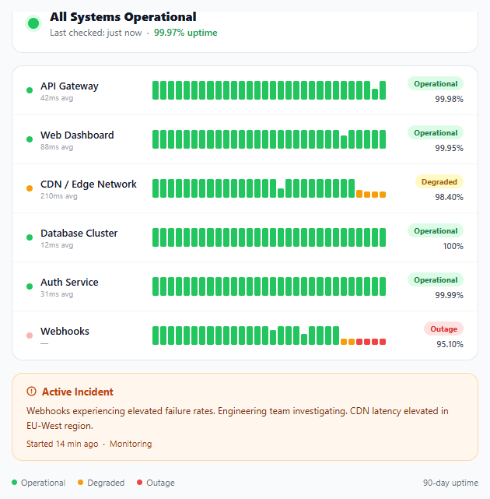Click the last red bar in Webhooks history

[x=383, y=342]
